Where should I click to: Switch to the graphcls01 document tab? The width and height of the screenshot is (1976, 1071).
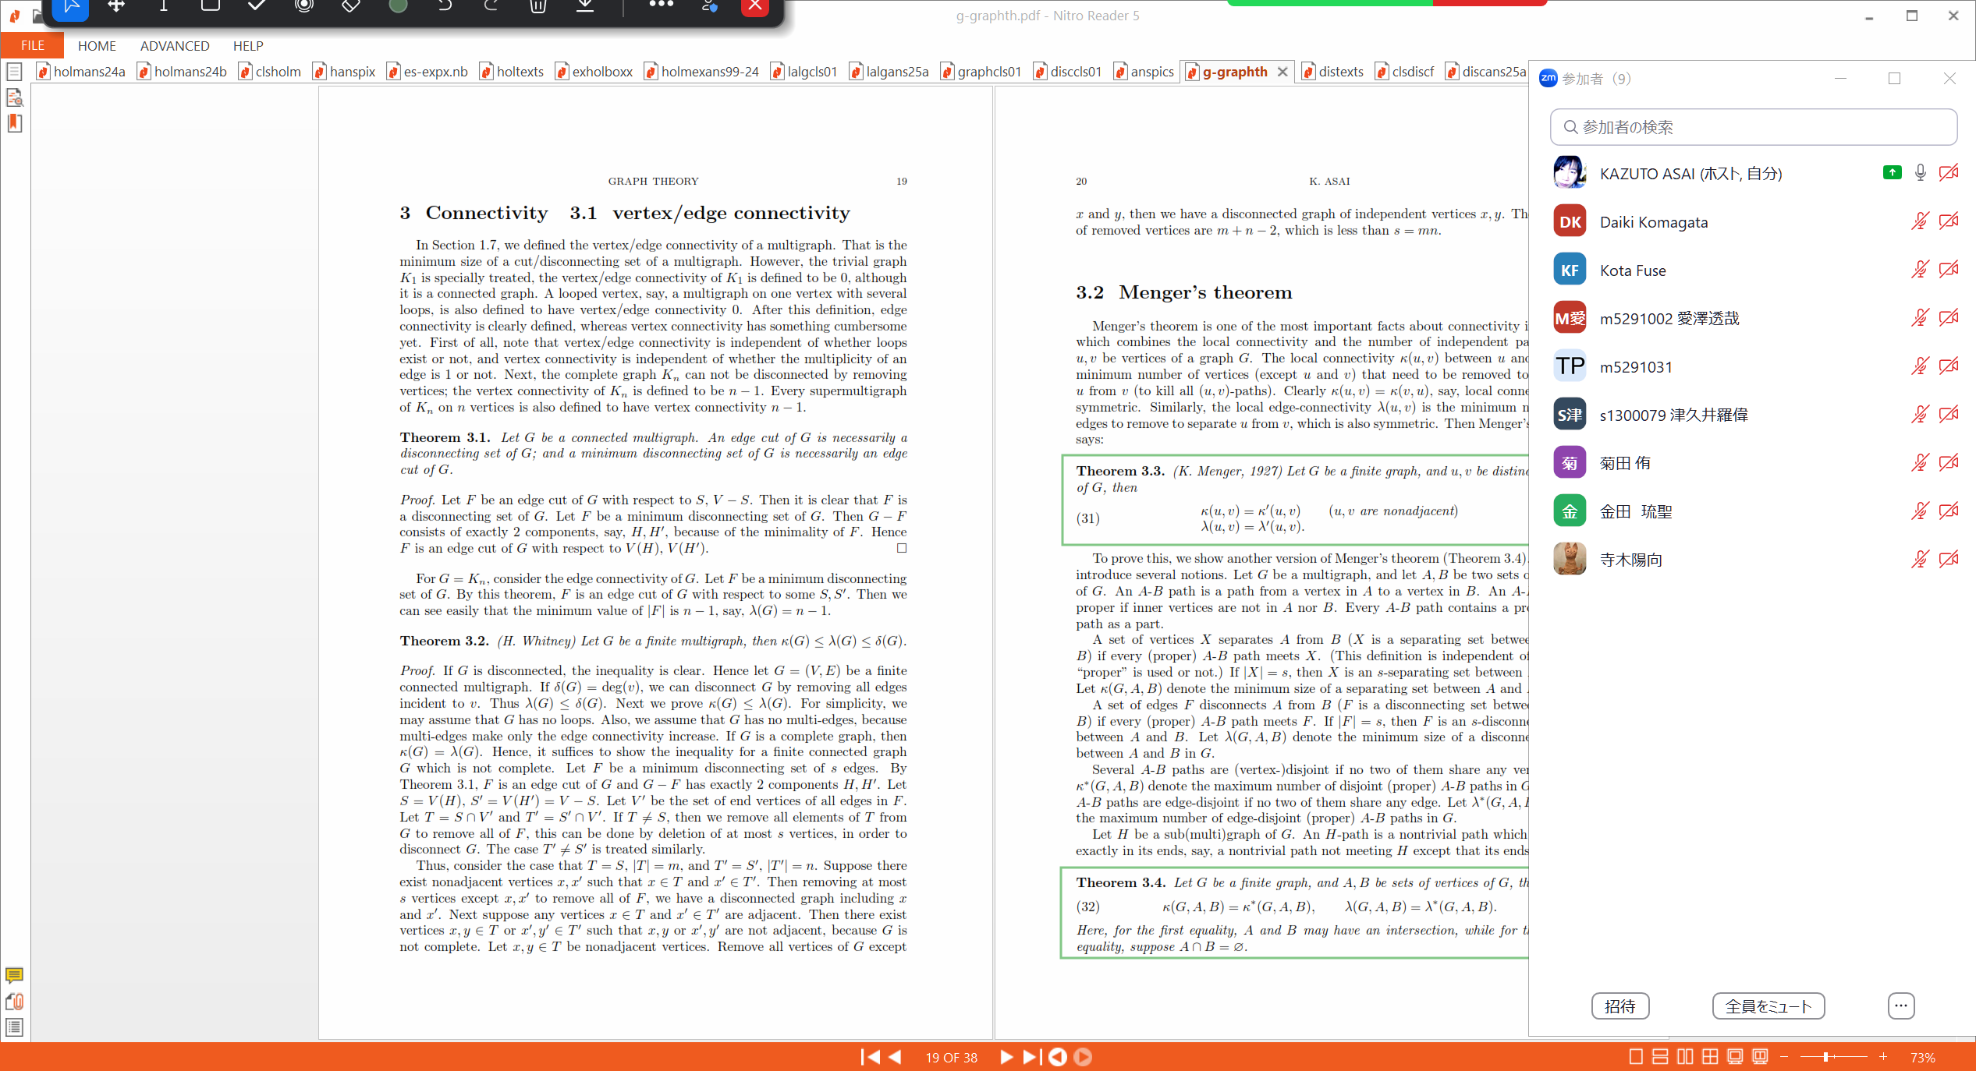981,72
